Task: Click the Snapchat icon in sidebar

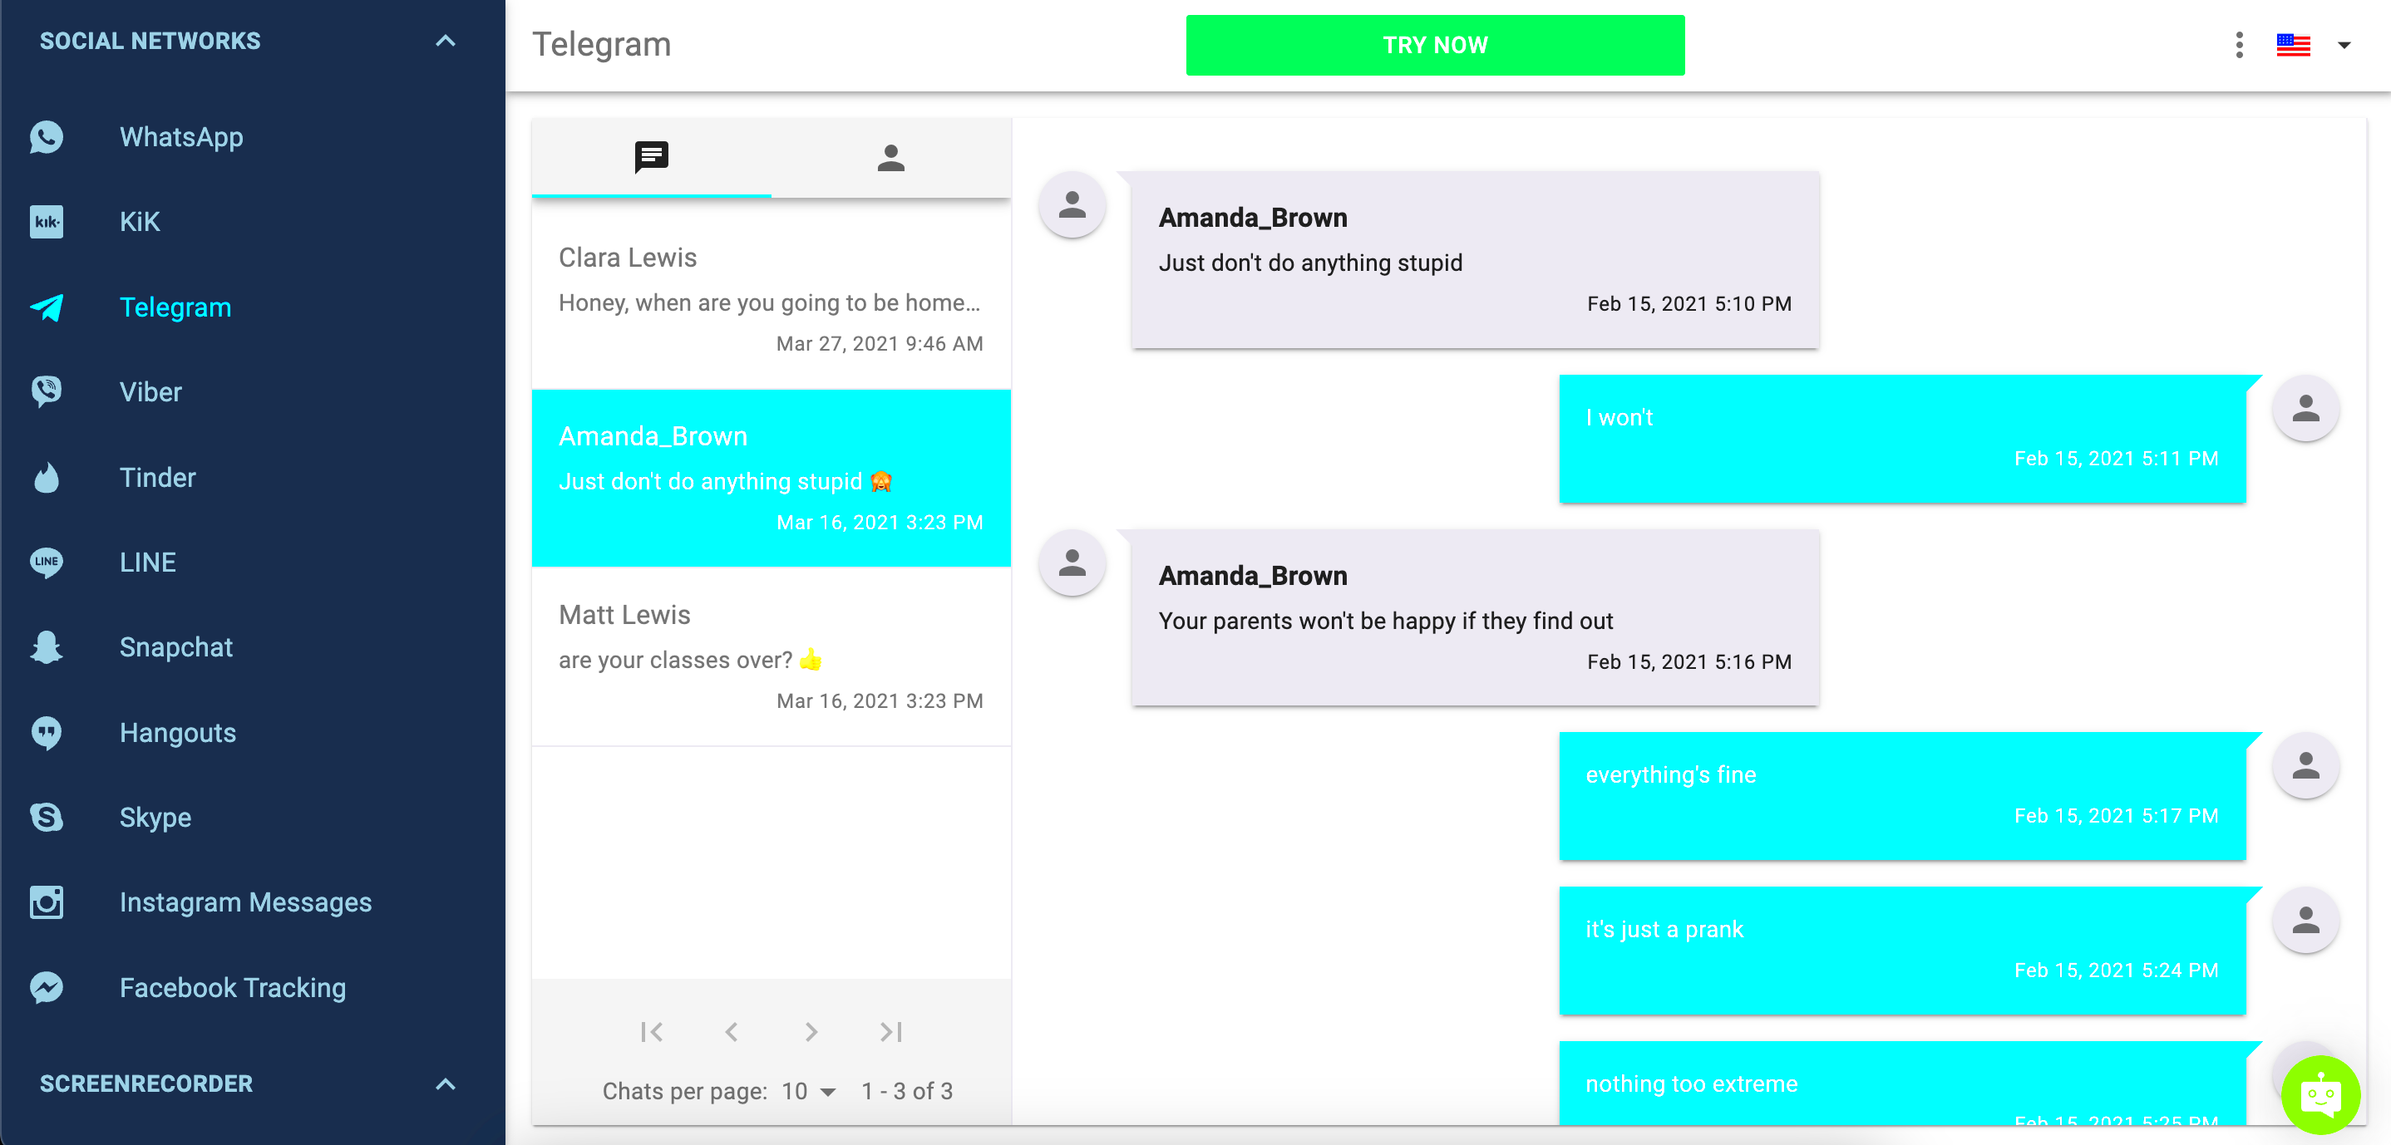Action: (x=47, y=646)
